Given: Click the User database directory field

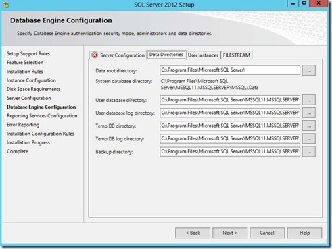Looking at the screenshot, I should [230, 100].
